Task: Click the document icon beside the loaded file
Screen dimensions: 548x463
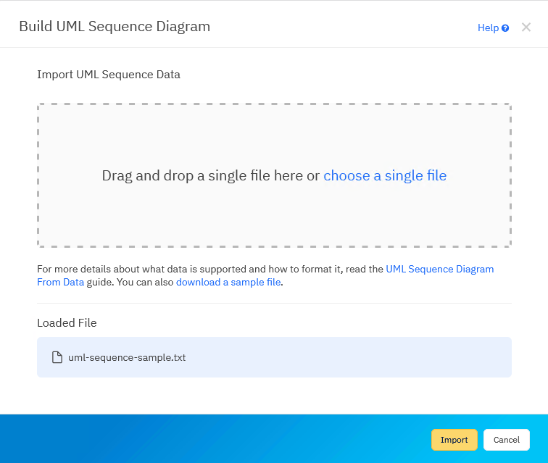Action: (x=57, y=357)
